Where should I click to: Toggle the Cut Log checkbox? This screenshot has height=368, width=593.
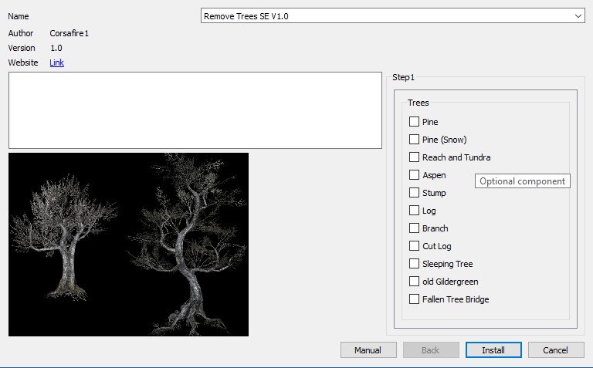tap(415, 246)
